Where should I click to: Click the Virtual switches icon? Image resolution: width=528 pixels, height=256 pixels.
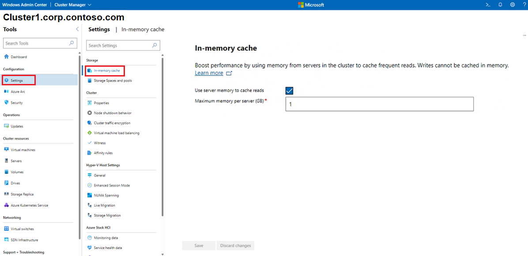pyautogui.click(x=6, y=229)
